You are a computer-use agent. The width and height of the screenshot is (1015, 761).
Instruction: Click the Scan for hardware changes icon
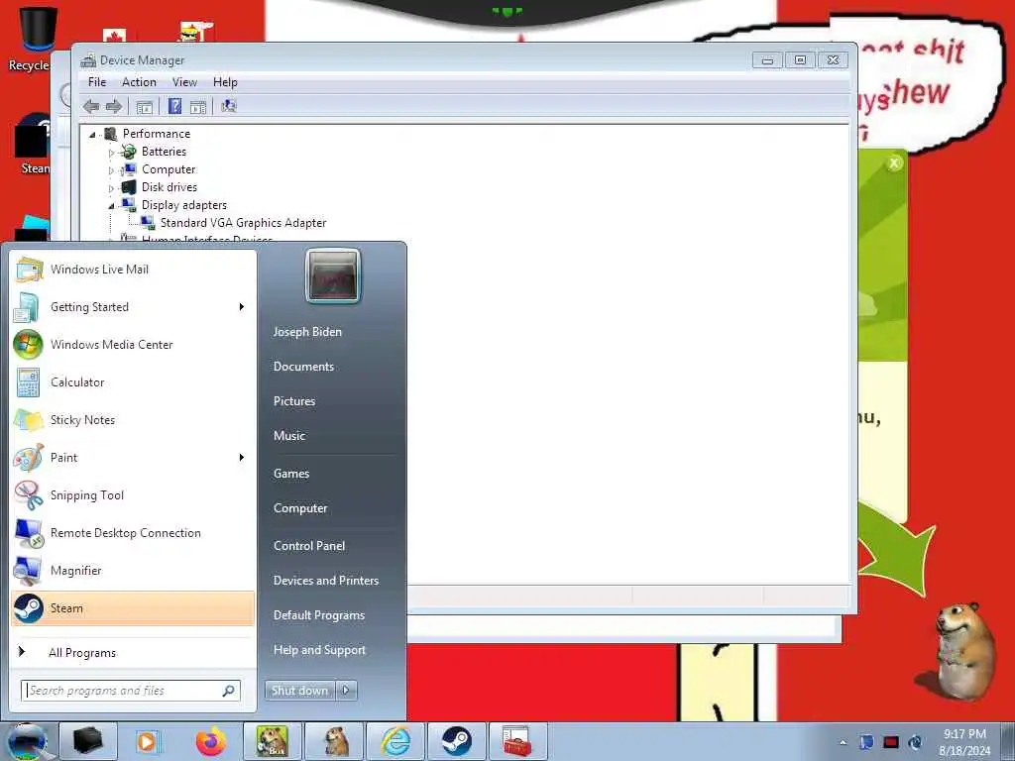click(229, 106)
